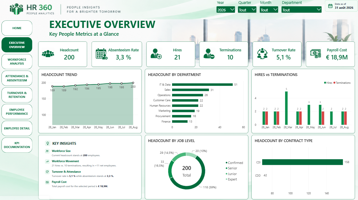Click the Headcount card
Viewport: 358px width, 200px height.
tap(62, 54)
